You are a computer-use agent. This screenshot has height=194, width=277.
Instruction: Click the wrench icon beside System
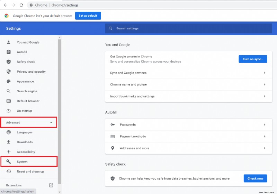(8, 161)
